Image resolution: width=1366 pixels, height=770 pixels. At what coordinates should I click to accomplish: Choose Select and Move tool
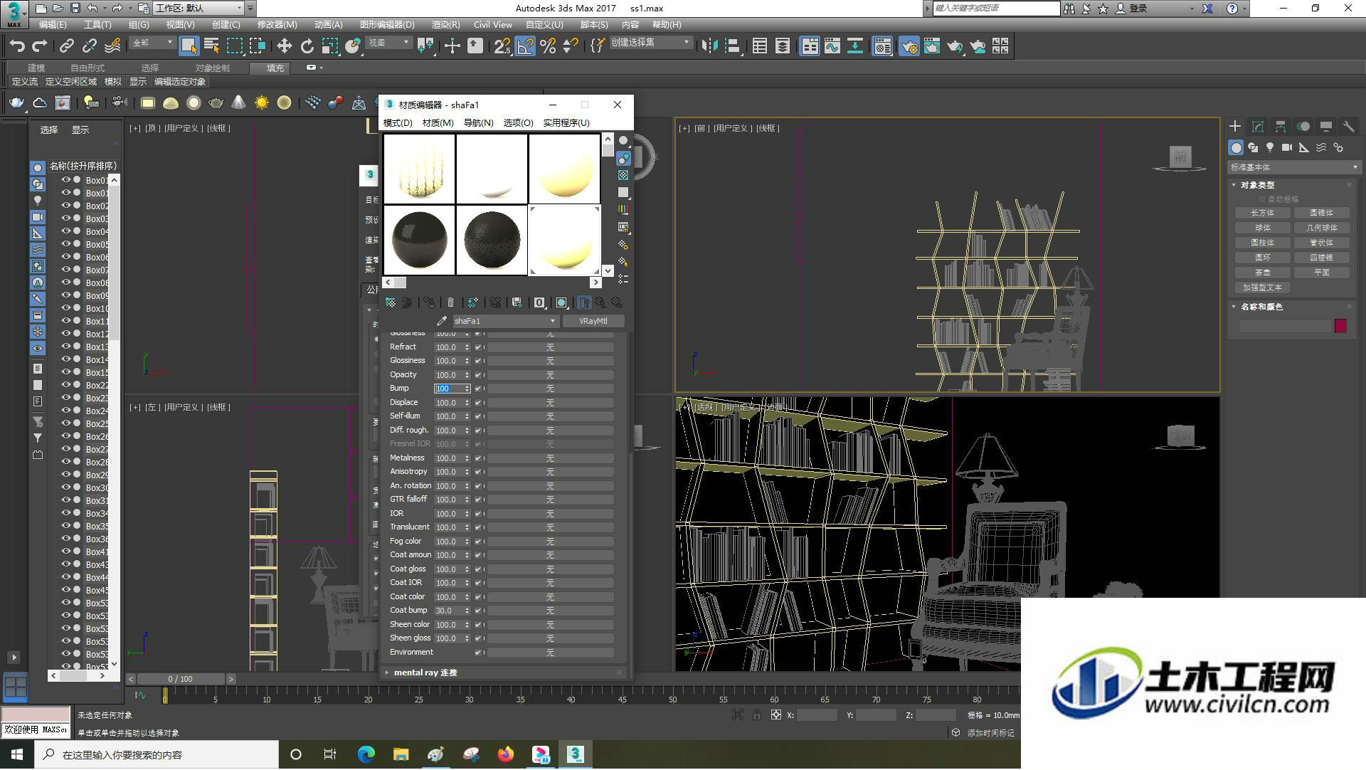coord(284,46)
